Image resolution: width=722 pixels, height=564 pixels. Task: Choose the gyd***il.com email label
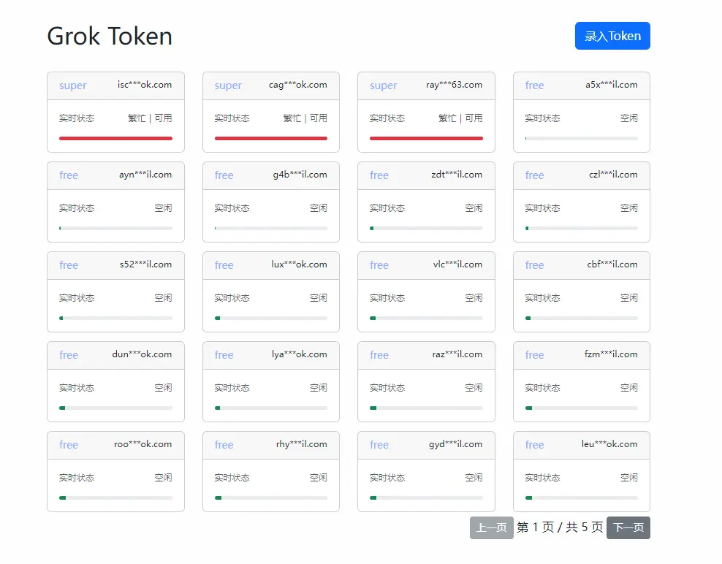point(456,444)
